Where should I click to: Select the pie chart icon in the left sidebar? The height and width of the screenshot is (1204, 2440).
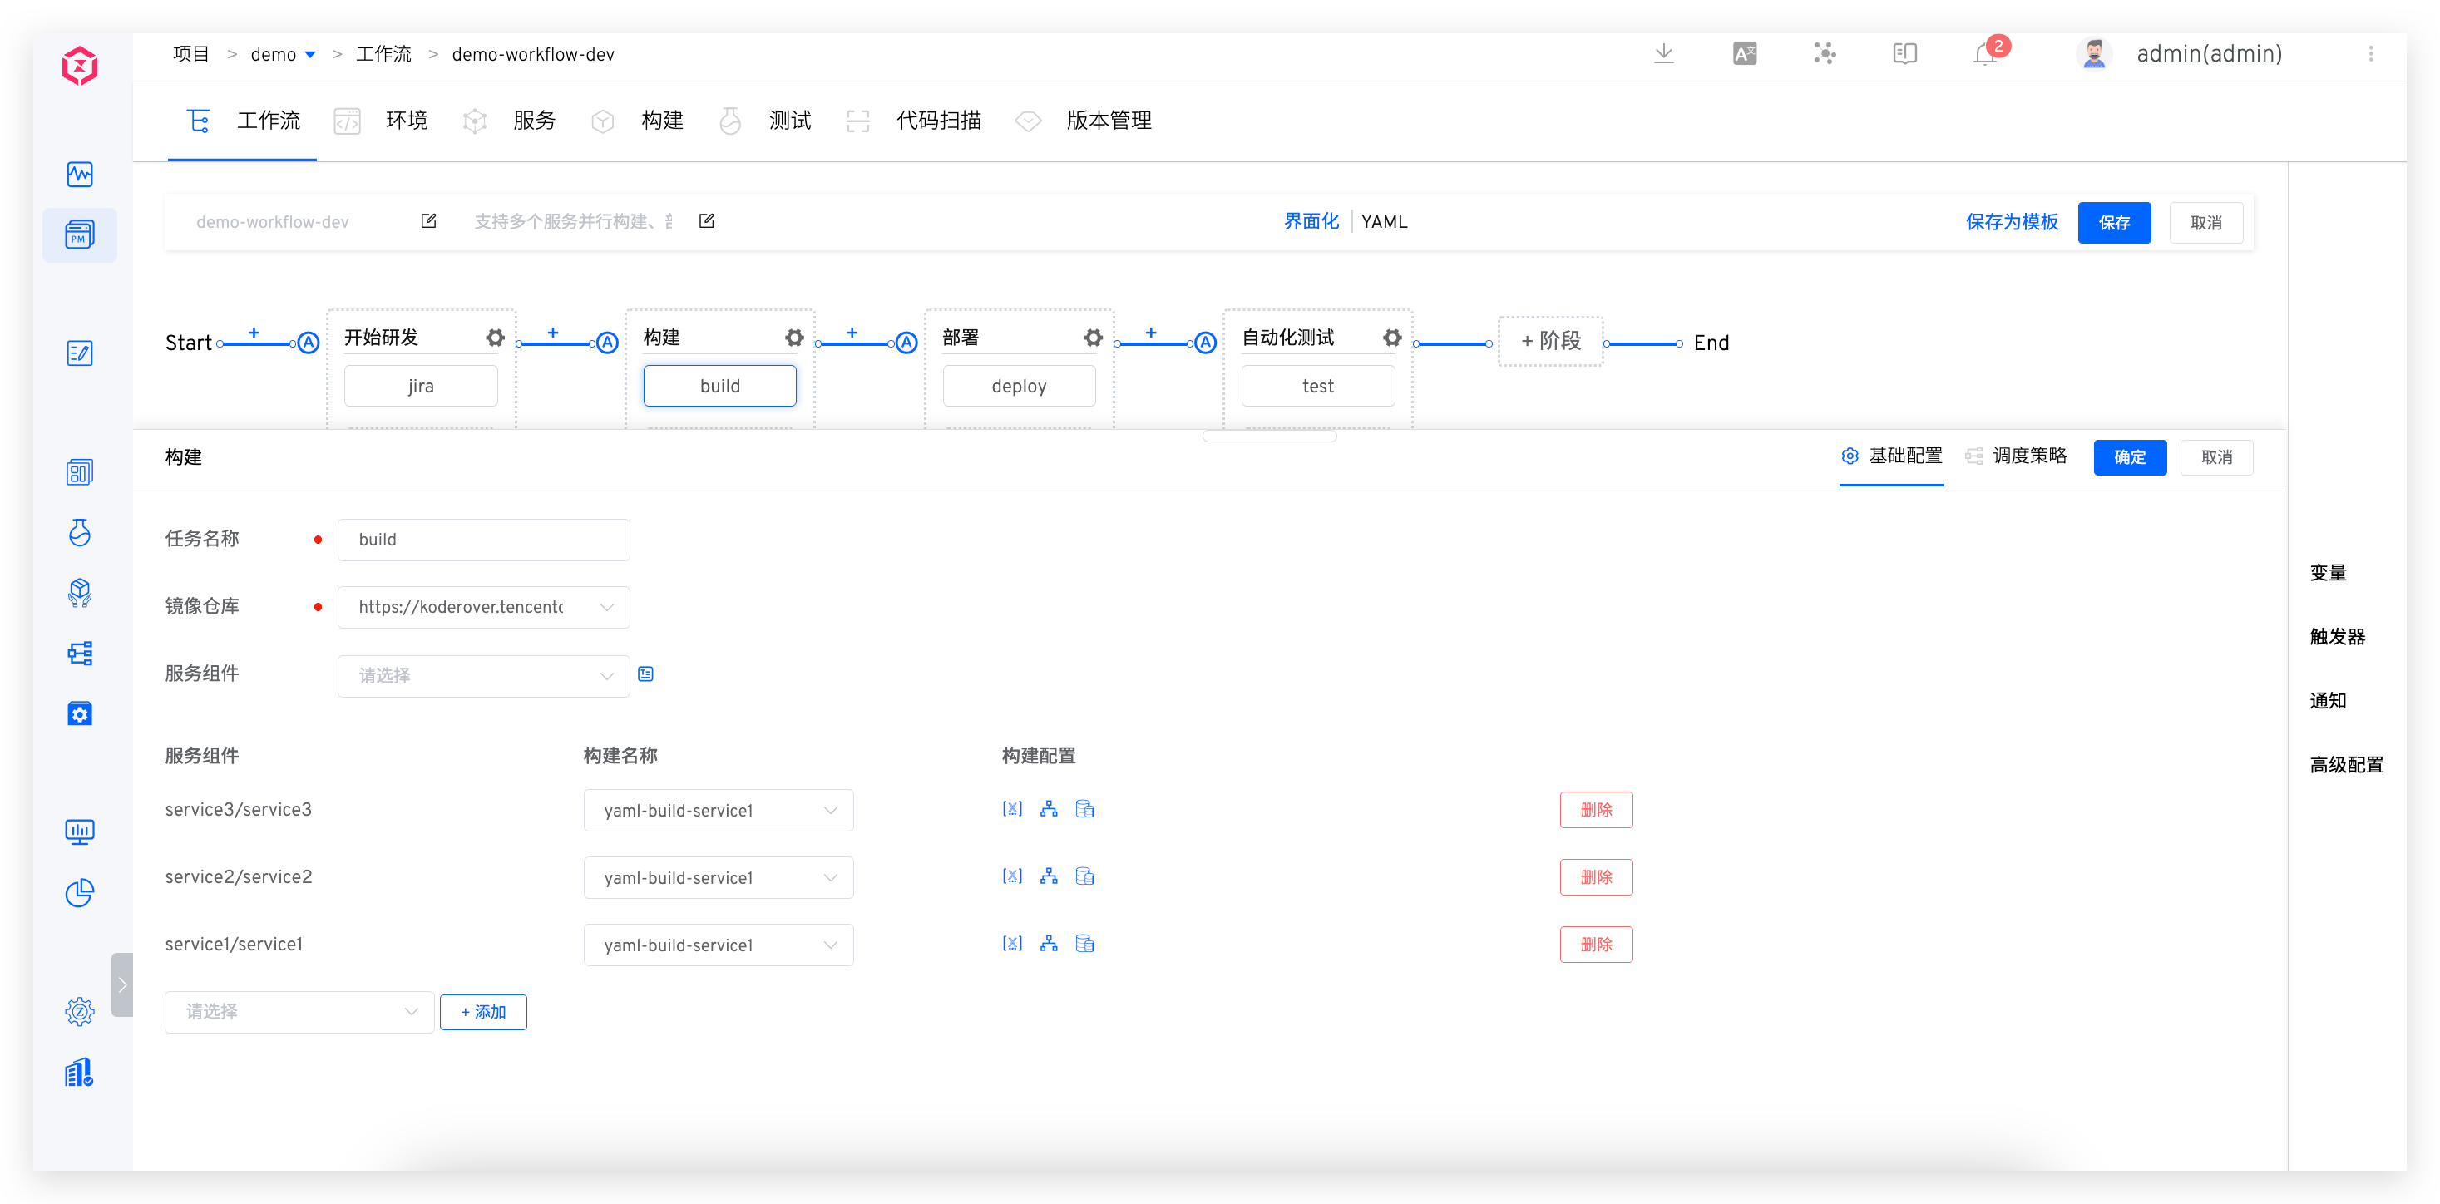(x=81, y=892)
